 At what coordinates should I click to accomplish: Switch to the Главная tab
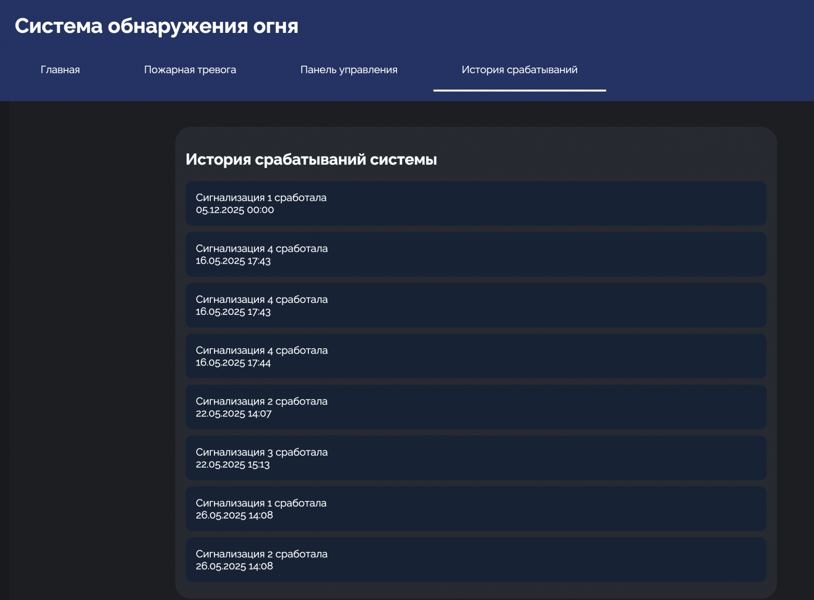60,69
